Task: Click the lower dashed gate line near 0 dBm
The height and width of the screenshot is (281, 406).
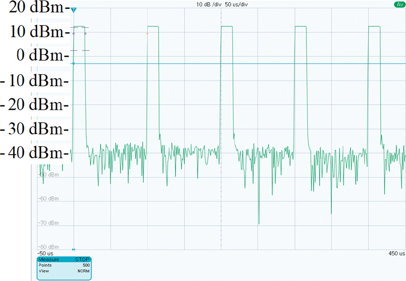Action: [x=80, y=51]
